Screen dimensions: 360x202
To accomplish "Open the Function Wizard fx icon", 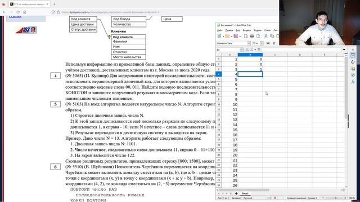I will pos(247,49).
